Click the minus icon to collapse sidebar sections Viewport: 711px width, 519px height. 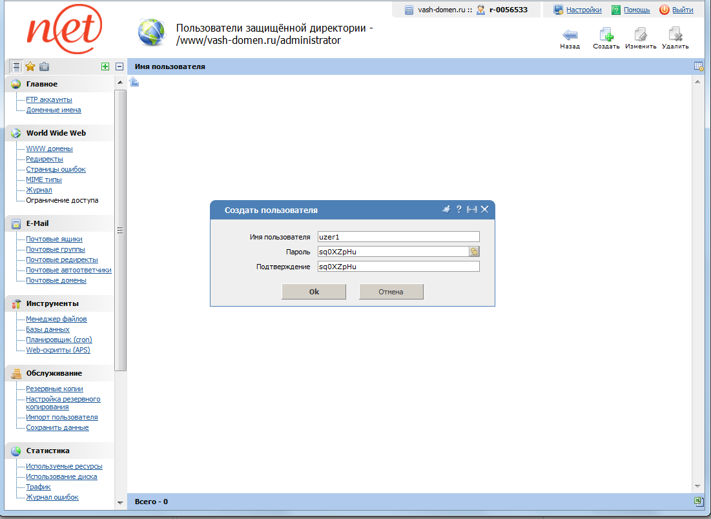(x=119, y=66)
